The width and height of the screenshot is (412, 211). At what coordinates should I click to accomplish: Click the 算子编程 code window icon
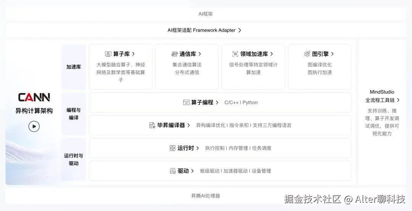point(186,102)
